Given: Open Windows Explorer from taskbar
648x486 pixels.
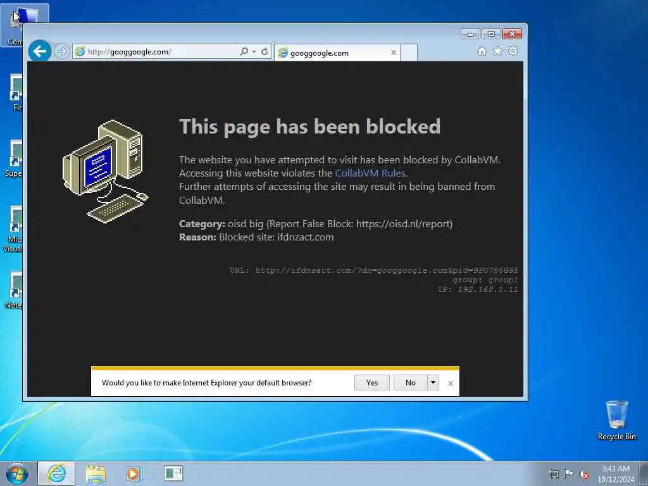Looking at the screenshot, I should [x=96, y=473].
